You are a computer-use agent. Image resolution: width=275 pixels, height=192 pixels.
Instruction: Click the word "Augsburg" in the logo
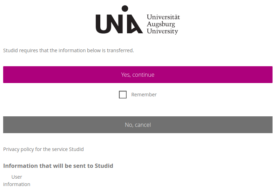(x=161, y=25)
